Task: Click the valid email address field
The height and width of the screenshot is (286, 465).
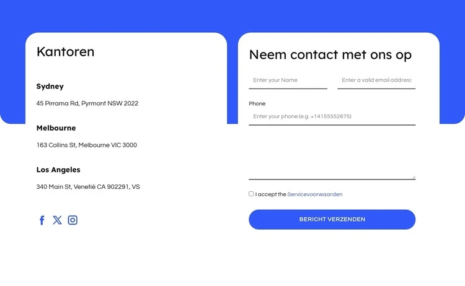Action: pyautogui.click(x=376, y=80)
